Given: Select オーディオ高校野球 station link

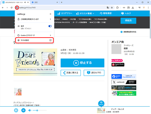Looking at the screenshot, I should pos(80,22).
